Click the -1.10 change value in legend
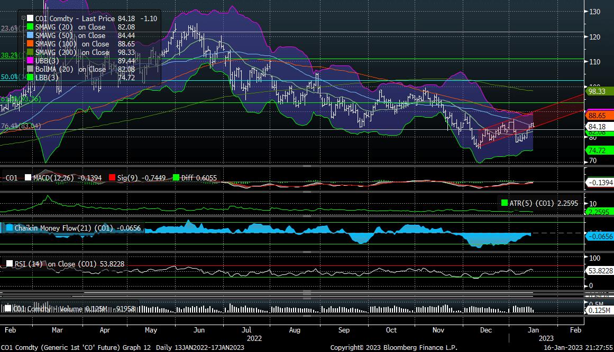614x352 pixels. (x=149, y=18)
